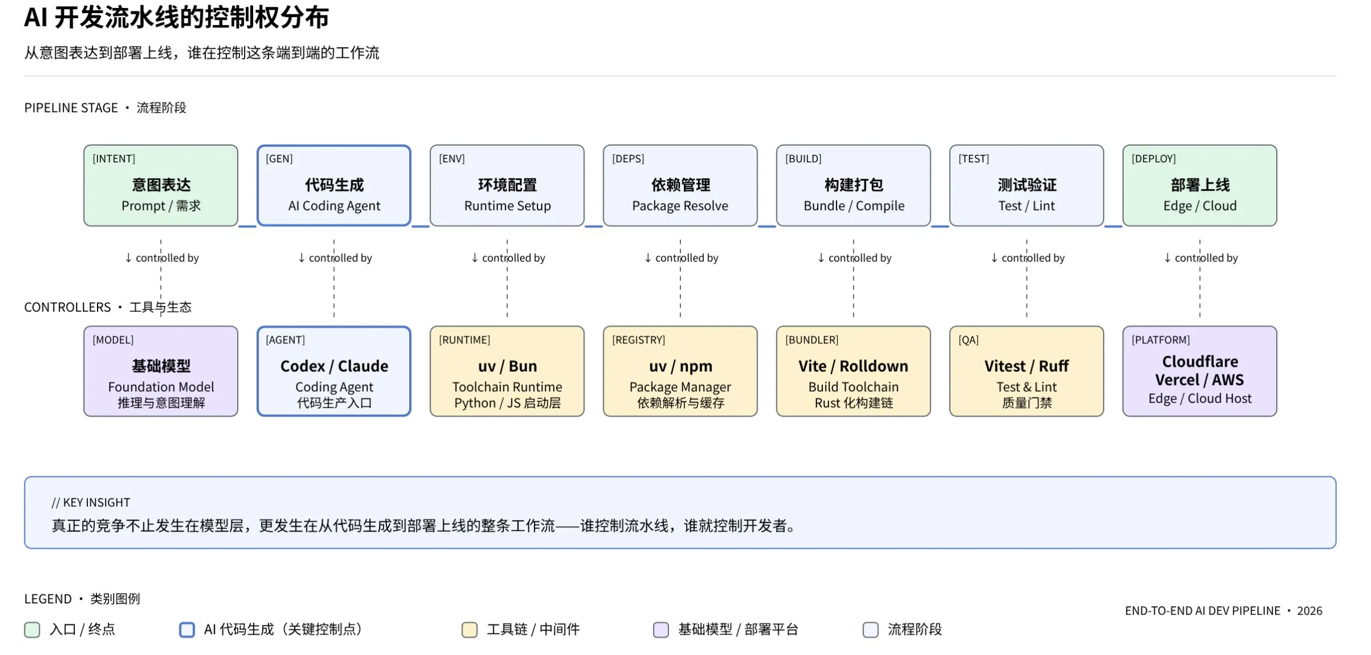Click the LEGEND · 类别图例 heading
The height and width of the screenshot is (655, 1371).
point(82,599)
